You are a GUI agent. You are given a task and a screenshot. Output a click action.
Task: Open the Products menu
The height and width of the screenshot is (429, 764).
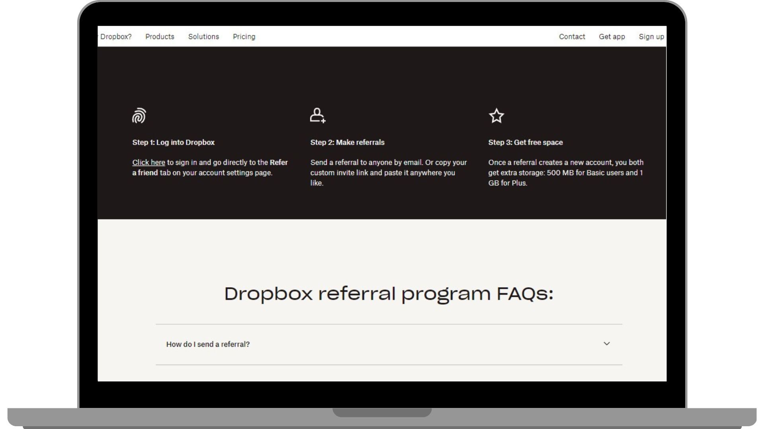[160, 37]
